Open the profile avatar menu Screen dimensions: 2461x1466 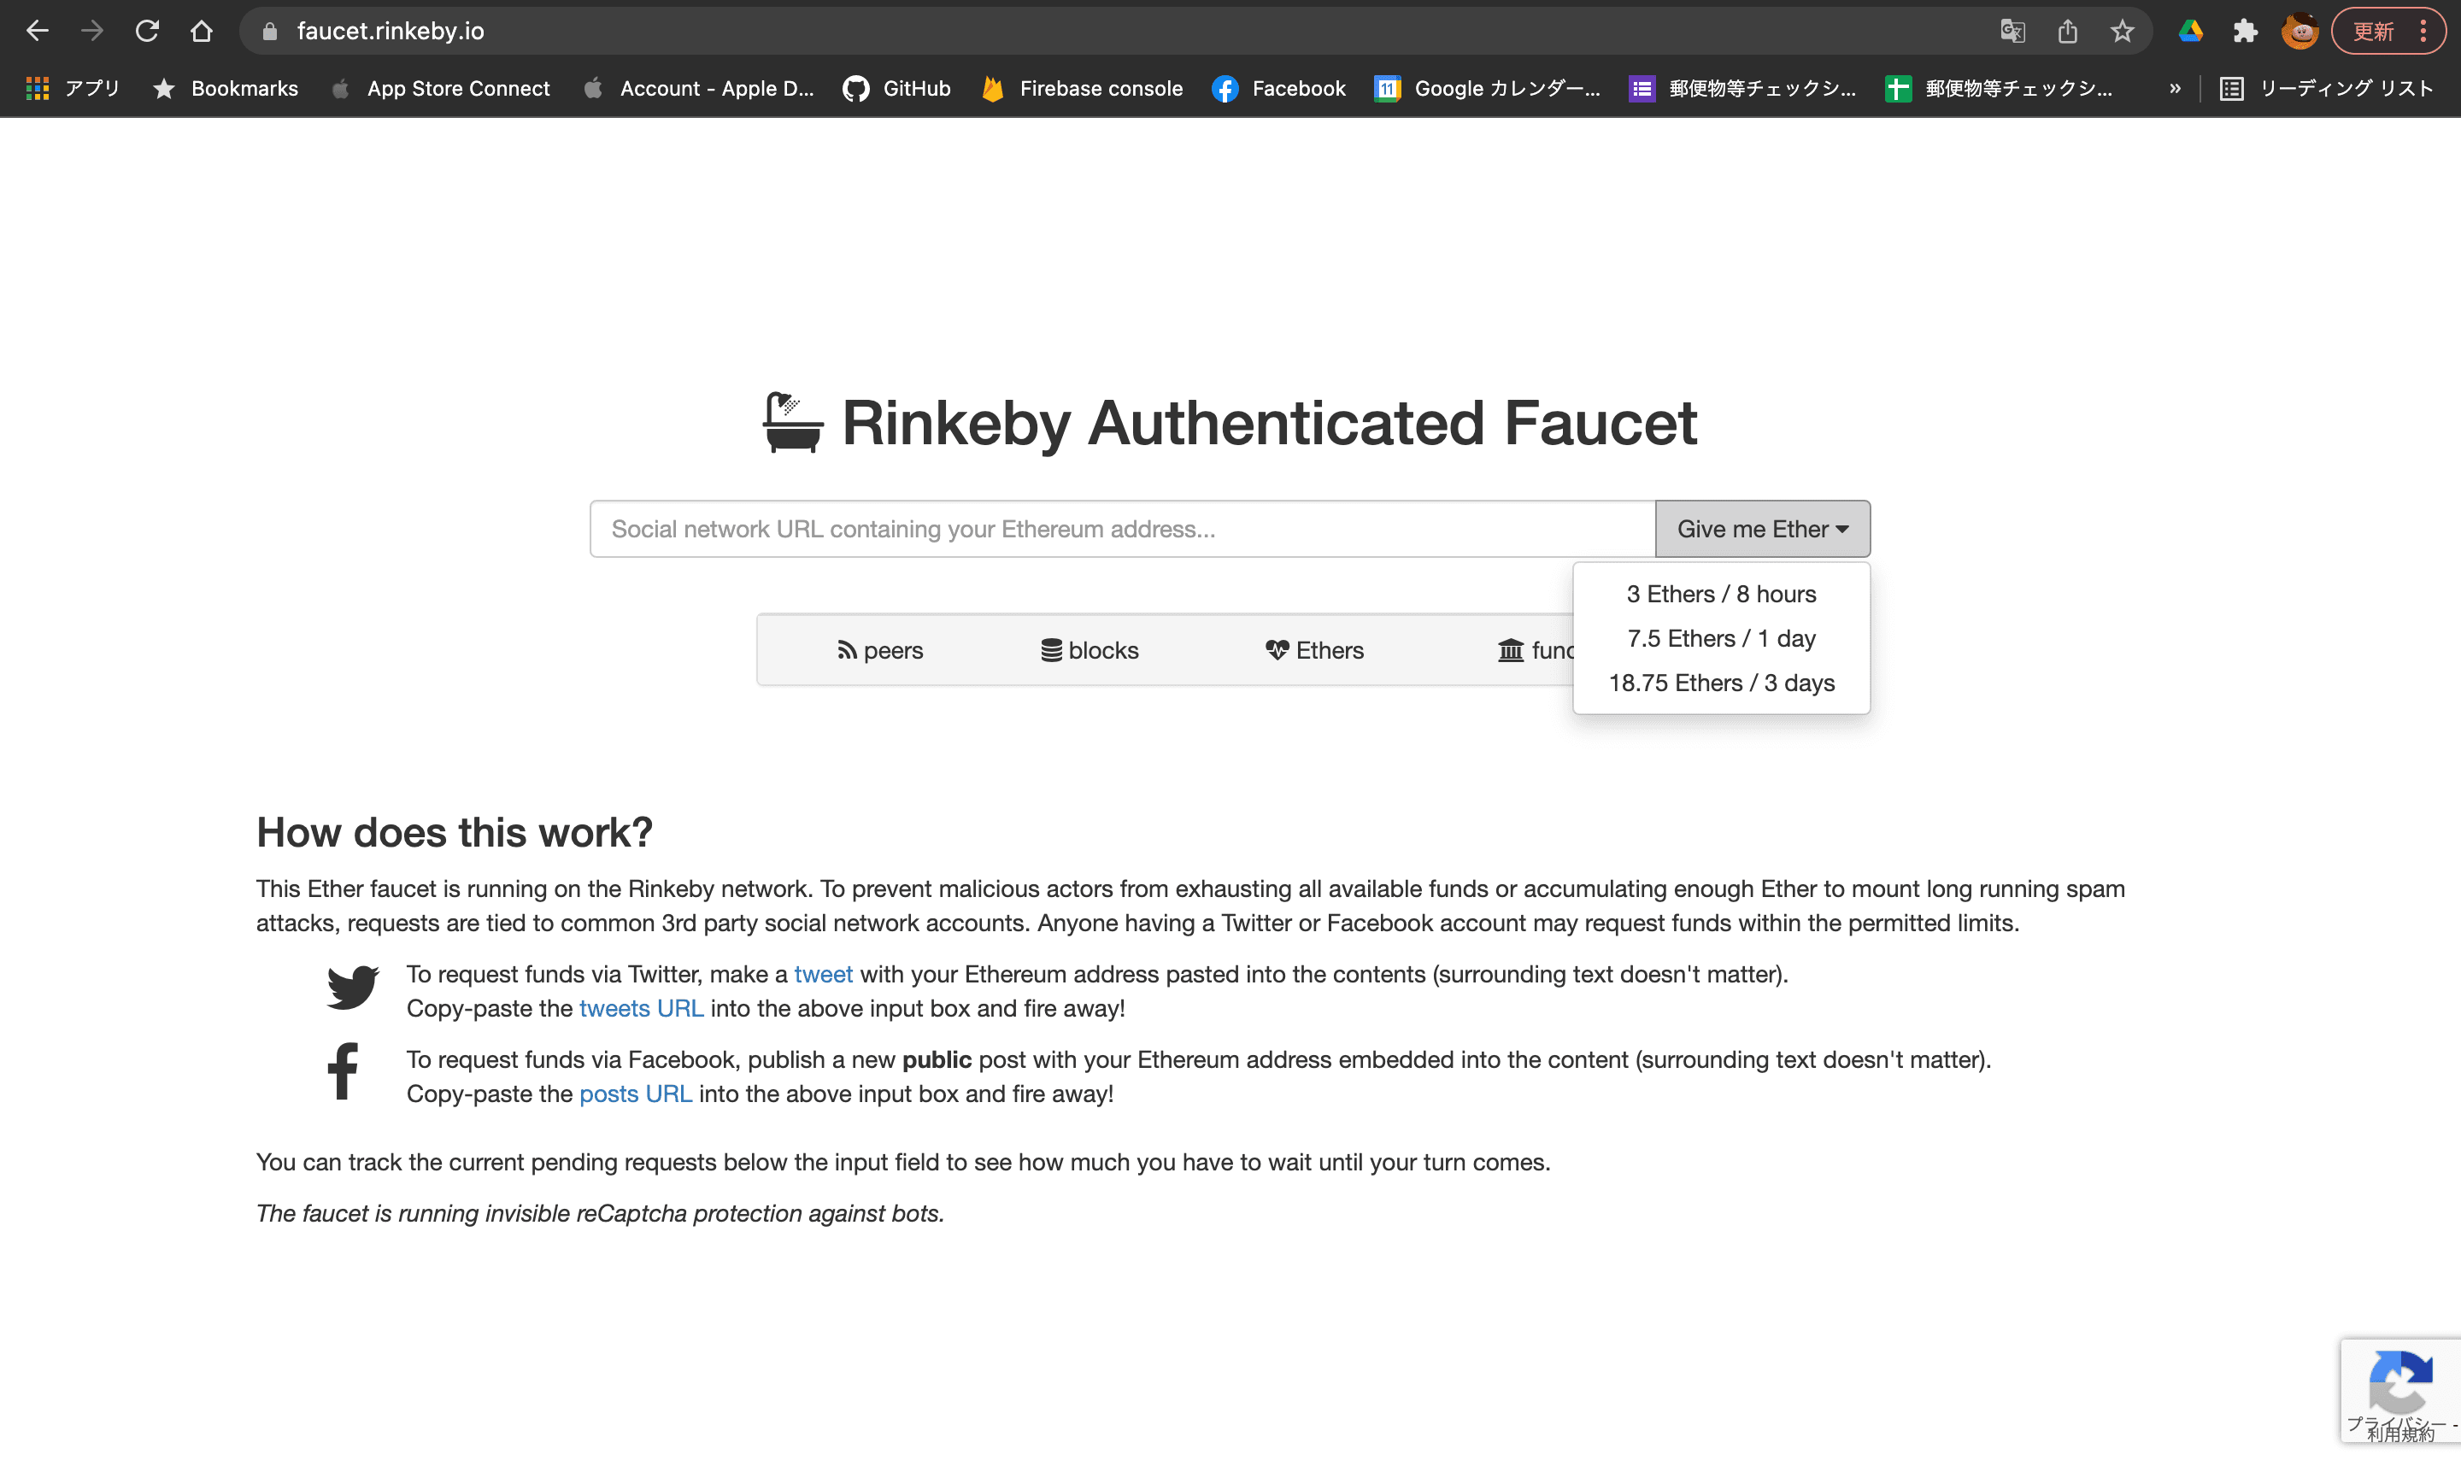tap(2299, 32)
